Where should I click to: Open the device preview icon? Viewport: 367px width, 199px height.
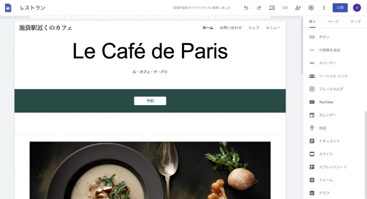click(x=272, y=8)
